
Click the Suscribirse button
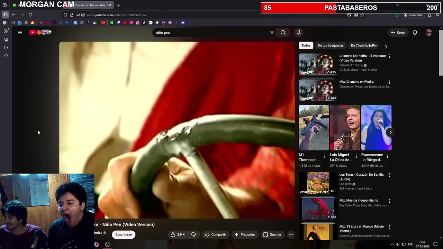pos(124,234)
